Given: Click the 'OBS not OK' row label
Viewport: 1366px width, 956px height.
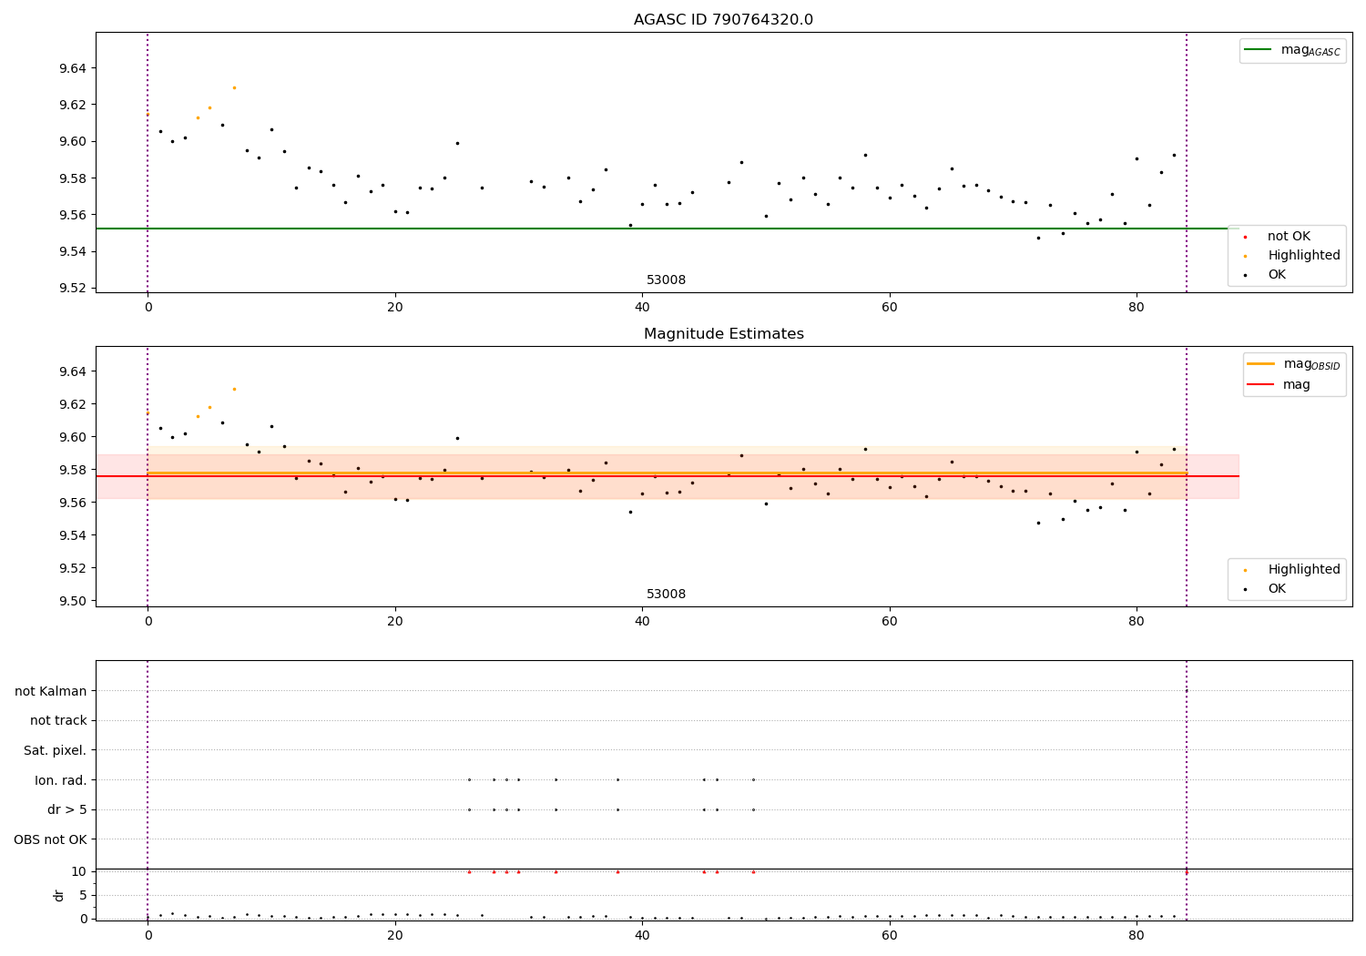Looking at the screenshot, I should click(x=50, y=839).
